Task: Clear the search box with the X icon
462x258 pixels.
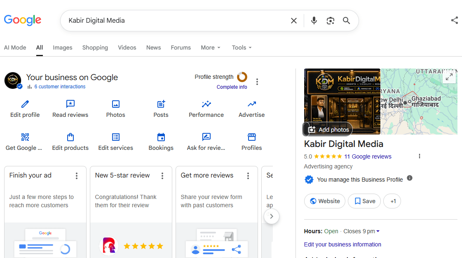Action: click(294, 21)
